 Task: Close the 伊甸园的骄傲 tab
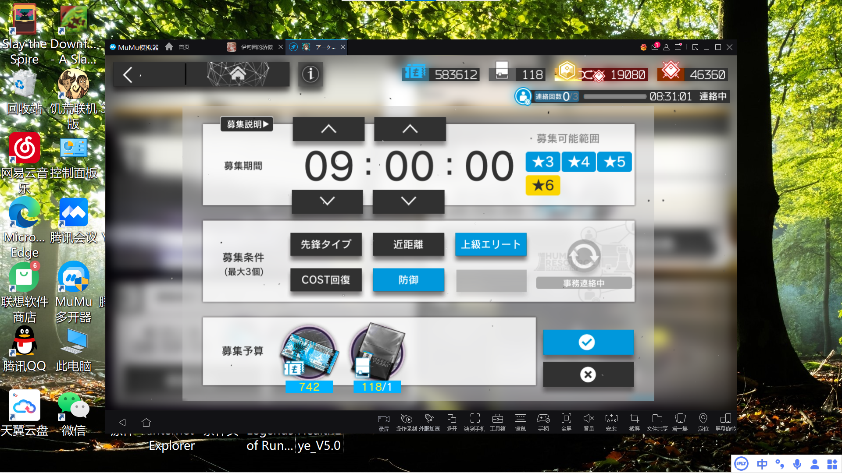281,47
